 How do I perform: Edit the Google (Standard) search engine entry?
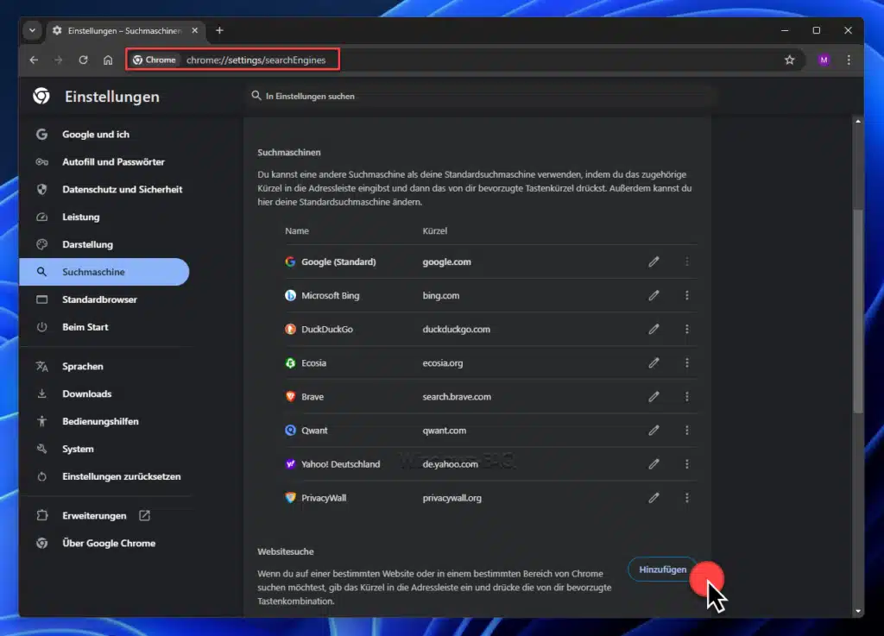tap(654, 261)
